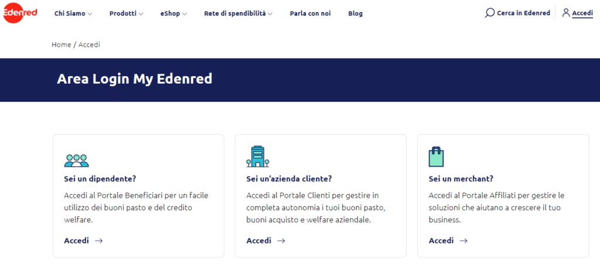Click the company building icon
600x272 pixels.
pyautogui.click(x=258, y=156)
